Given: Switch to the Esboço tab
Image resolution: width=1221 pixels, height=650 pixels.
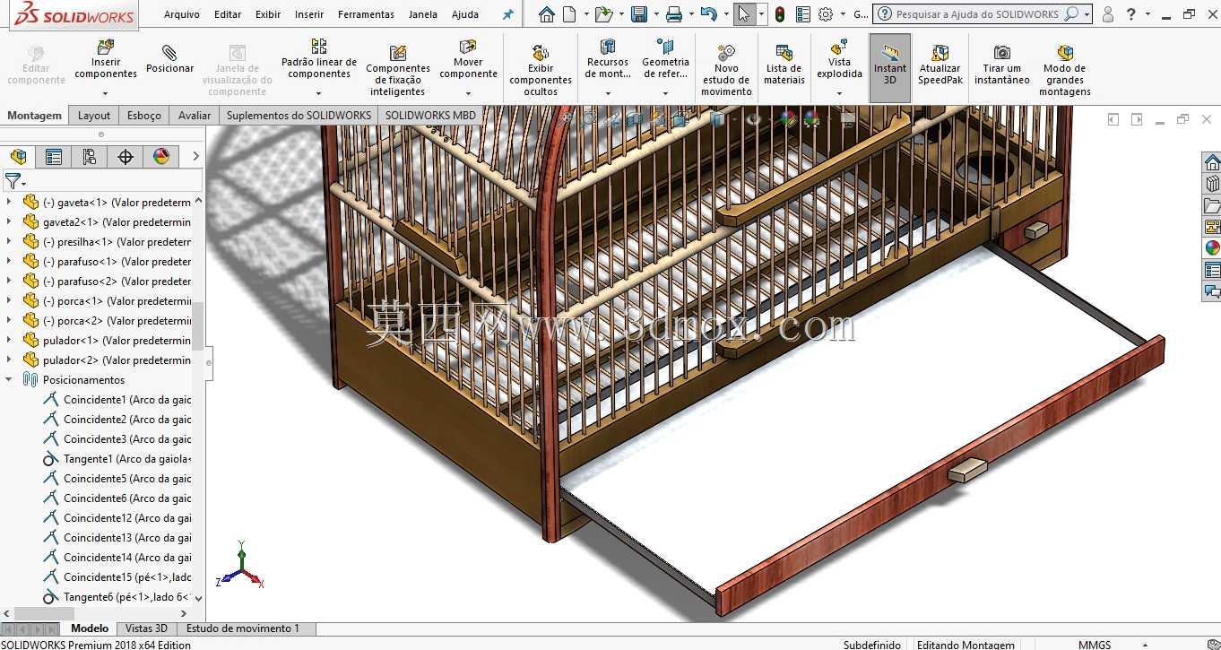Looking at the screenshot, I should (144, 116).
